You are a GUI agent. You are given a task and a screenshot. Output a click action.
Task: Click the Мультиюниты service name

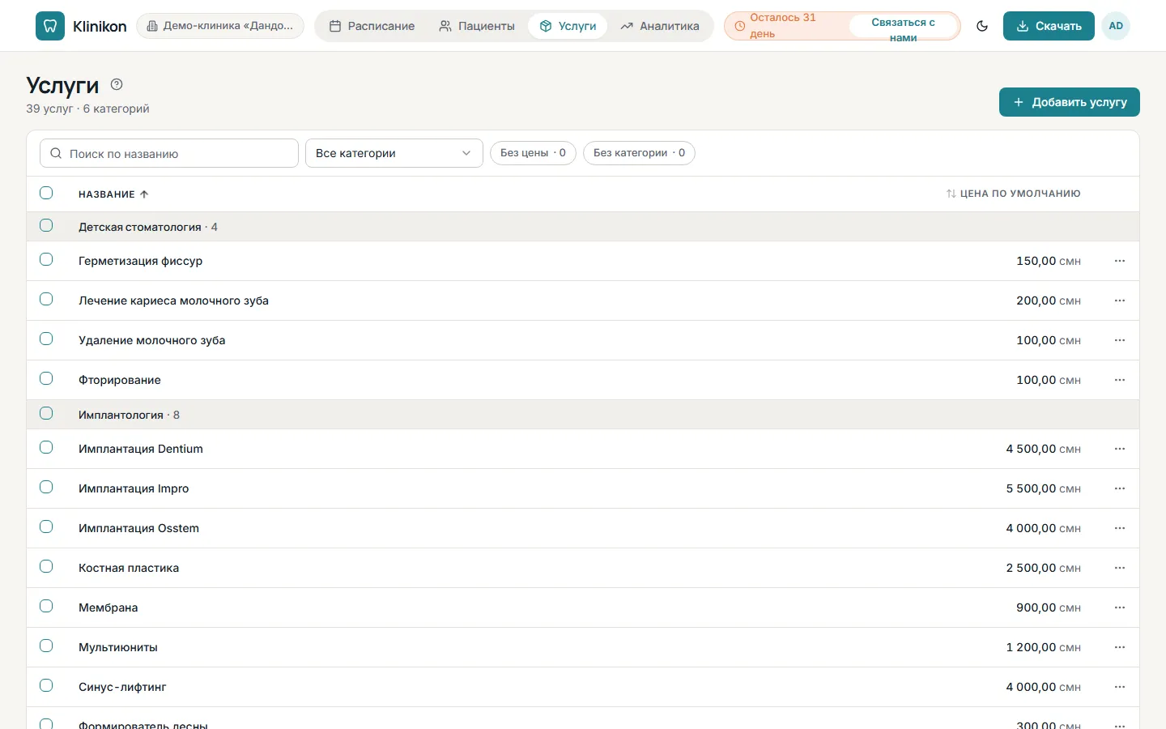tap(118, 647)
